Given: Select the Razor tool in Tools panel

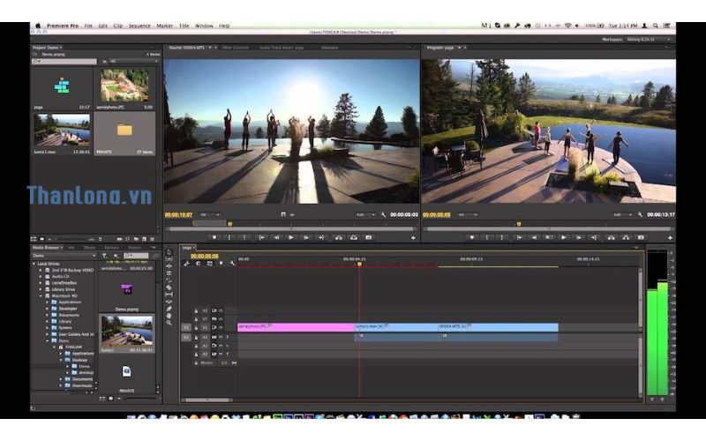Looking at the screenshot, I should 169,288.
